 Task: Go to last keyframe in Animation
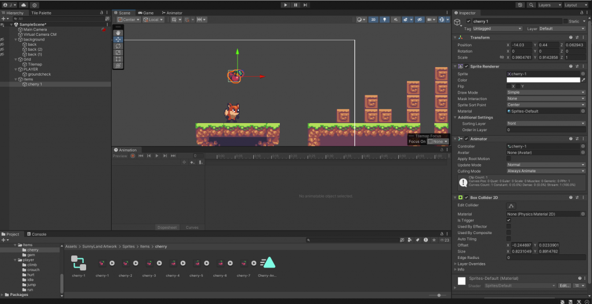(173, 155)
